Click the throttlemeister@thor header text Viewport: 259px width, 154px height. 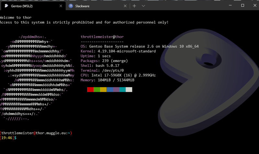(x=102, y=37)
